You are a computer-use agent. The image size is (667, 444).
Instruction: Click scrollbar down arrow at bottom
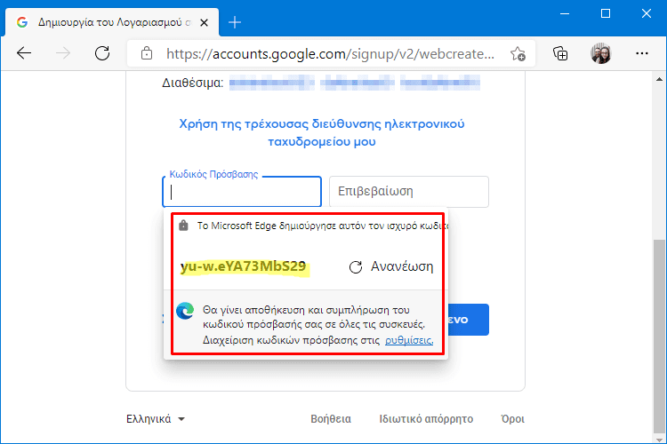(659, 439)
